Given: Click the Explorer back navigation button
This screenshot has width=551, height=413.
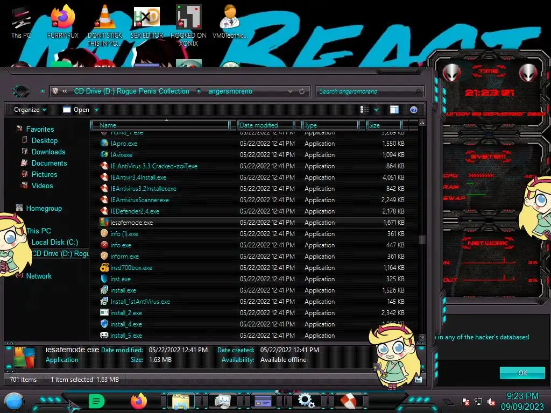Looking at the screenshot, I should pos(22,91).
